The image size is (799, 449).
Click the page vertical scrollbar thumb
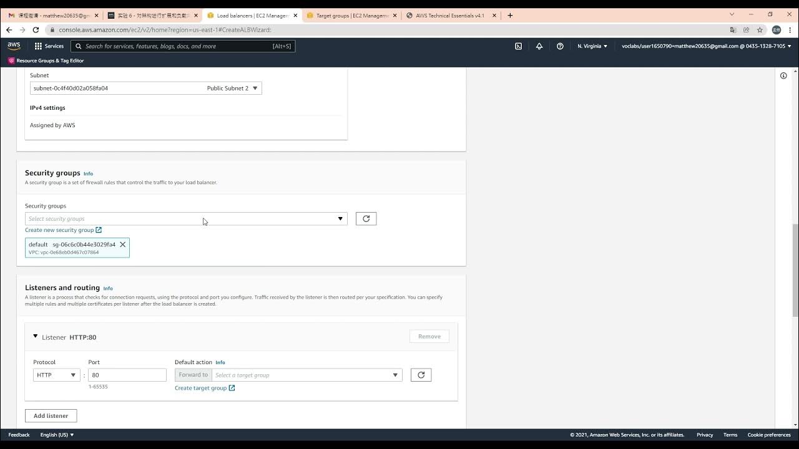click(x=795, y=271)
